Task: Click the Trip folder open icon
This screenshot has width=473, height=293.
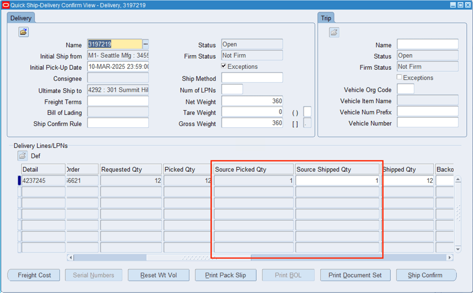Action: [x=334, y=32]
